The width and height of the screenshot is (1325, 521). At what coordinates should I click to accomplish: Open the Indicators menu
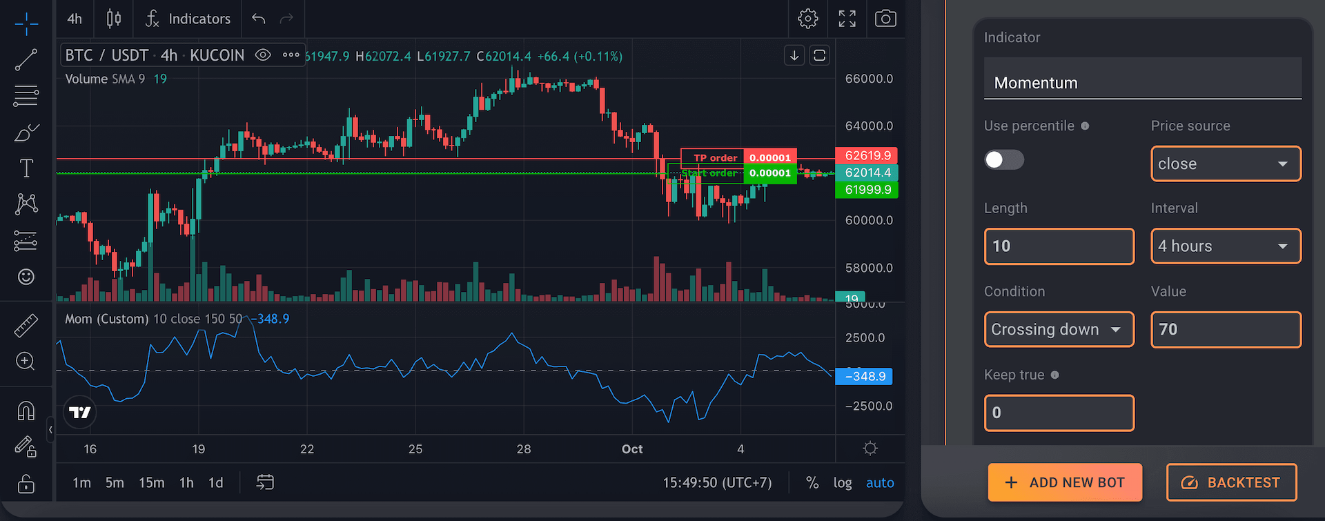pyautogui.click(x=188, y=19)
